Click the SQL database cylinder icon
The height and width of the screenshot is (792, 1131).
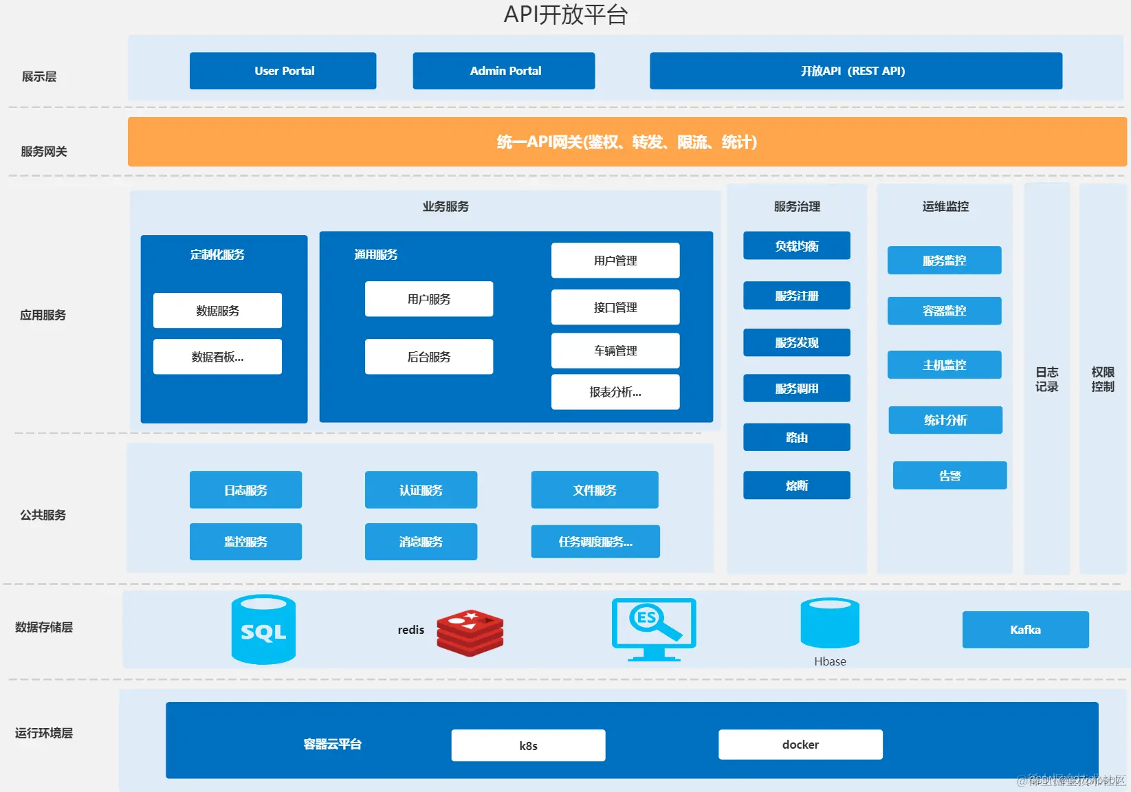(x=263, y=629)
